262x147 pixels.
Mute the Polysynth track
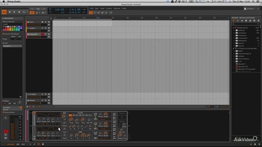point(49,34)
